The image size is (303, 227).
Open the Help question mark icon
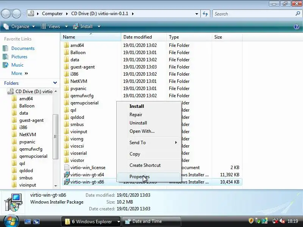click(x=297, y=26)
